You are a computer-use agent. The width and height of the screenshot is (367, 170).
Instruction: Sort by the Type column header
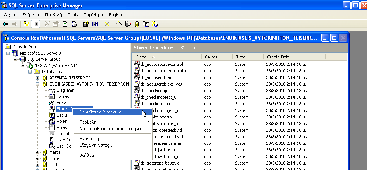click(248, 57)
